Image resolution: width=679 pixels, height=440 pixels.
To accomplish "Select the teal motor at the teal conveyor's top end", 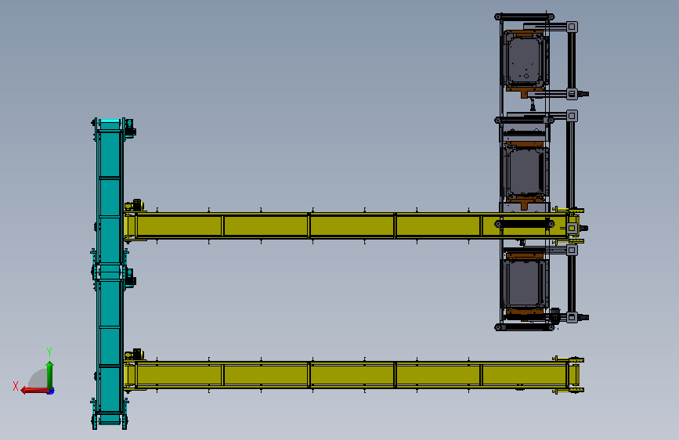I will tap(130, 128).
